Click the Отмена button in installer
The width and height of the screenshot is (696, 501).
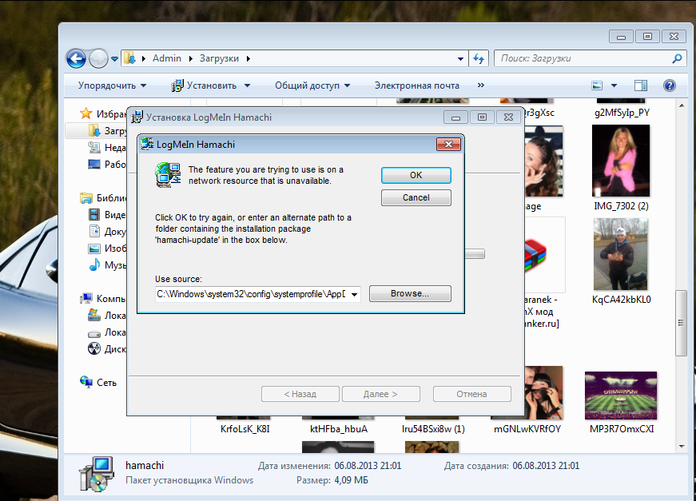point(471,394)
